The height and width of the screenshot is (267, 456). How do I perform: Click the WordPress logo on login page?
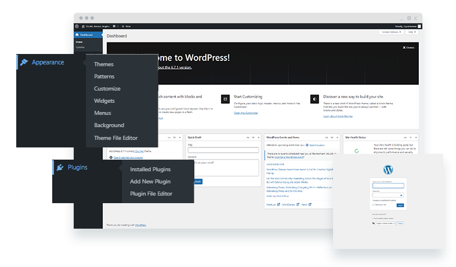388,169
